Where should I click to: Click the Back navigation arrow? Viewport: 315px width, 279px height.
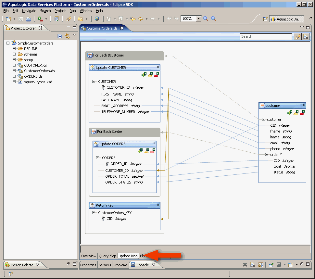pyautogui.click(x=141, y=19)
